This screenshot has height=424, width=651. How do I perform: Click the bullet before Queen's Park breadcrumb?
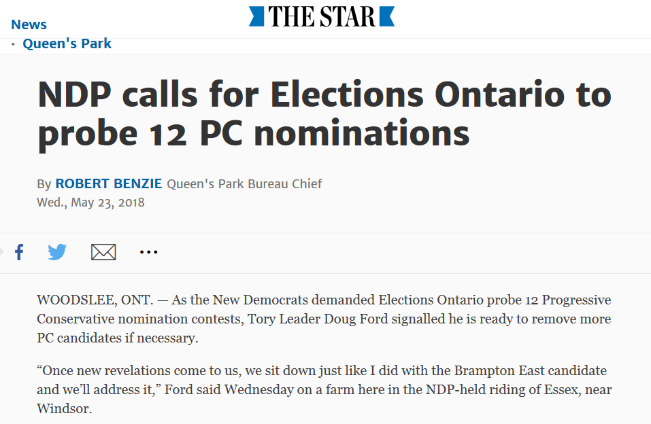pos(14,43)
